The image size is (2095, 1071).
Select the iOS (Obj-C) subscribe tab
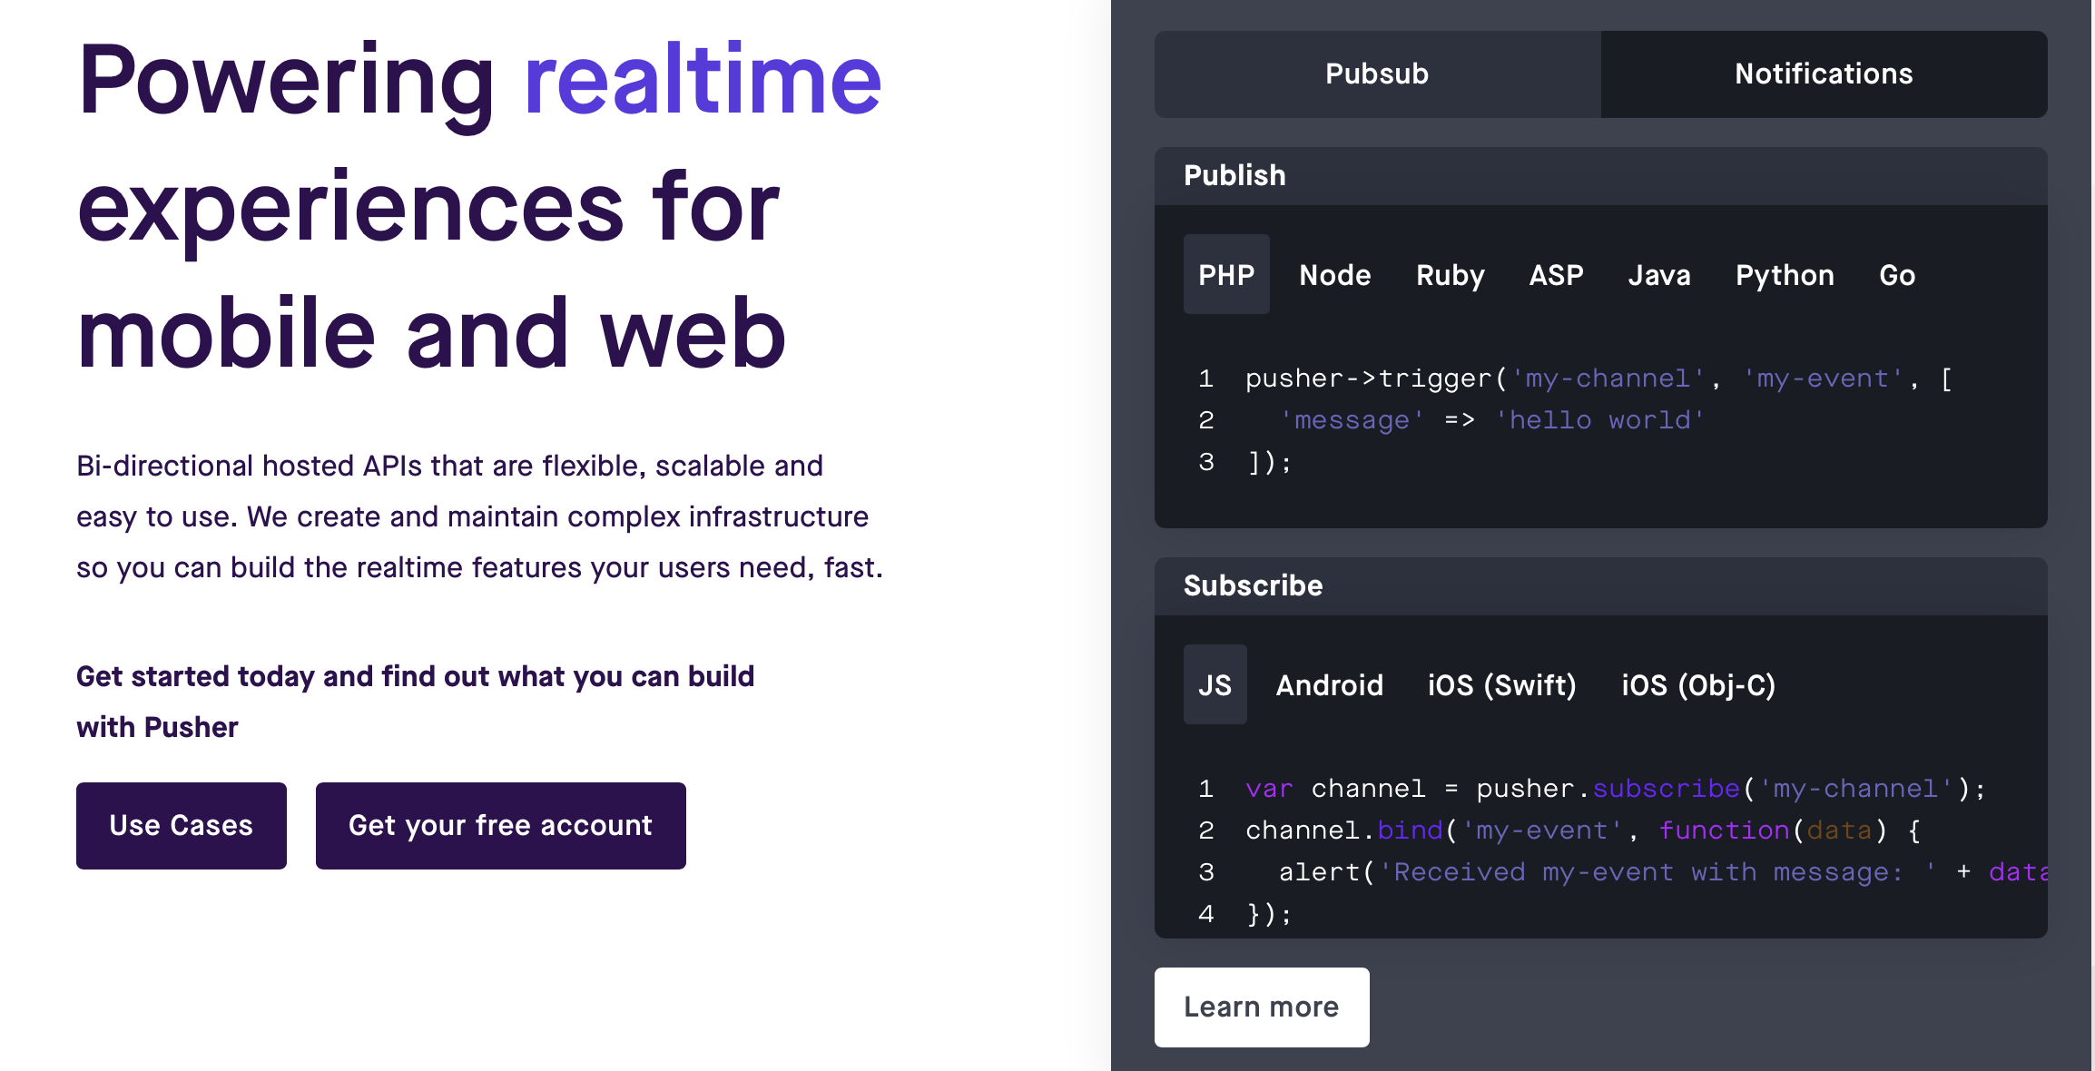[1698, 684]
